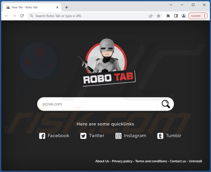The image size is (211, 172).
Task: Open the Tumblr text link
Action: tap(174, 135)
